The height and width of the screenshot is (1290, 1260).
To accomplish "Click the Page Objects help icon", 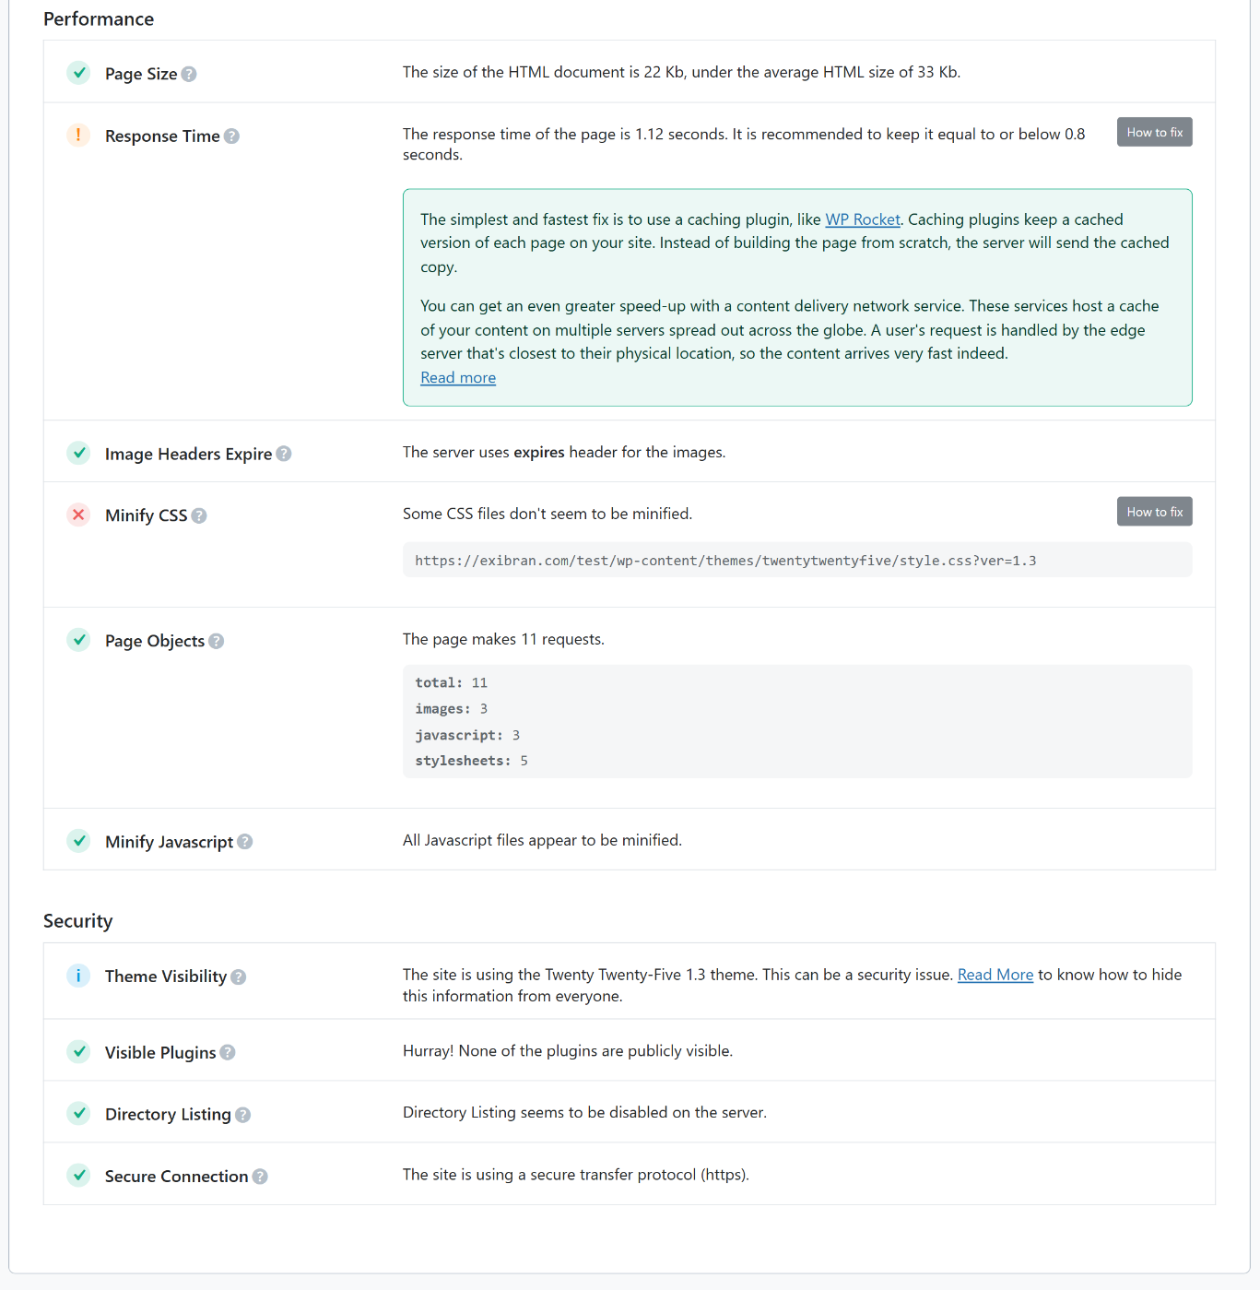I will tap(216, 641).
